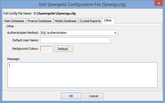The height and width of the screenshot is (103, 165).
Task: Switch to the Main Database tab
Action: tap(14, 21)
